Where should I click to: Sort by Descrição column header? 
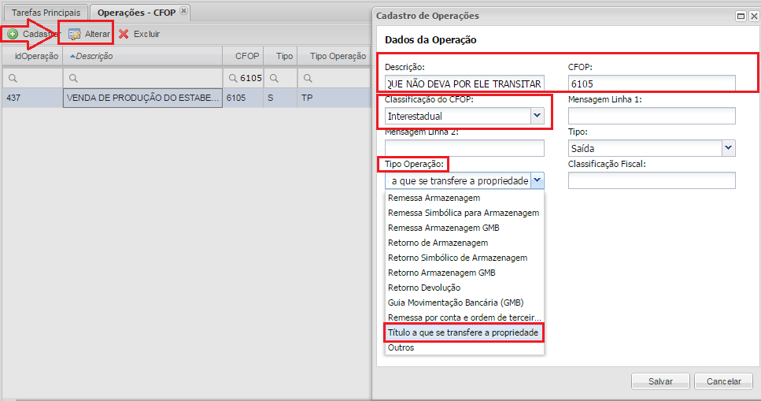point(142,56)
